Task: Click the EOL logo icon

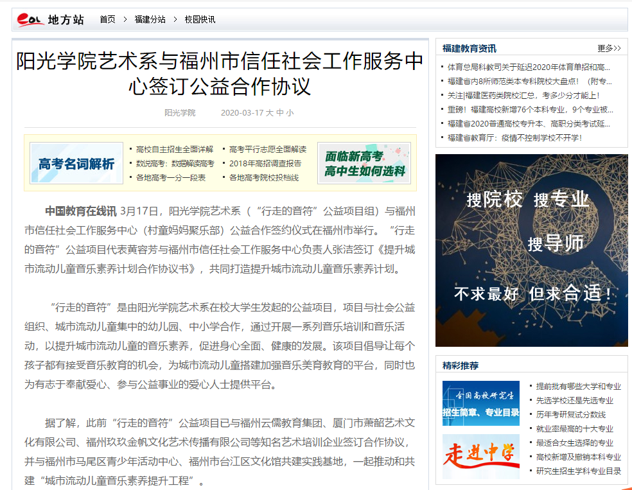Action: (30, 20)
